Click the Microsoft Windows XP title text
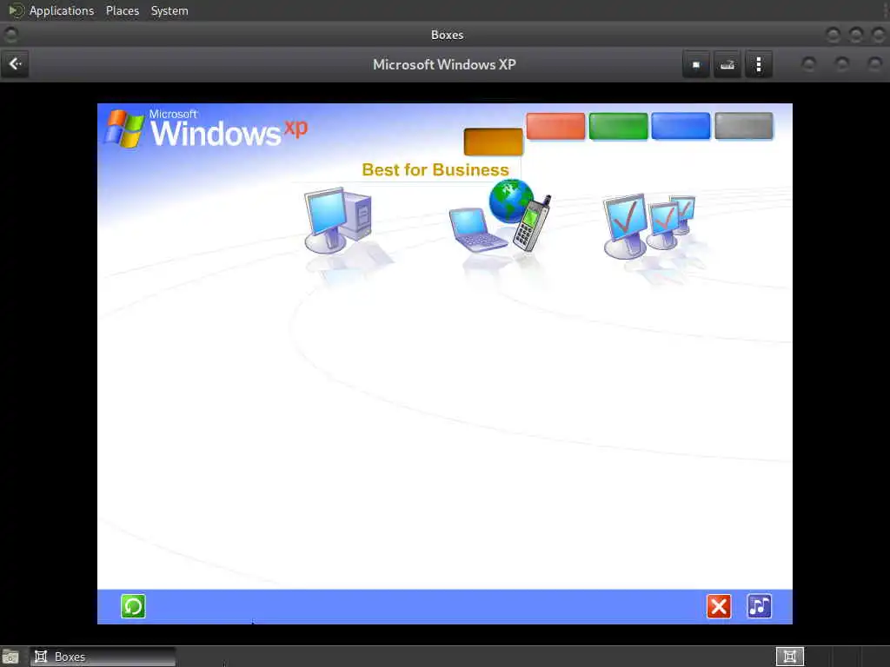890x667 pixels. [444, 64]
